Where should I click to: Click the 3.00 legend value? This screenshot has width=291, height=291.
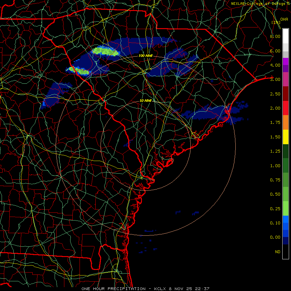pyautogui.click(x=275, y=80)
